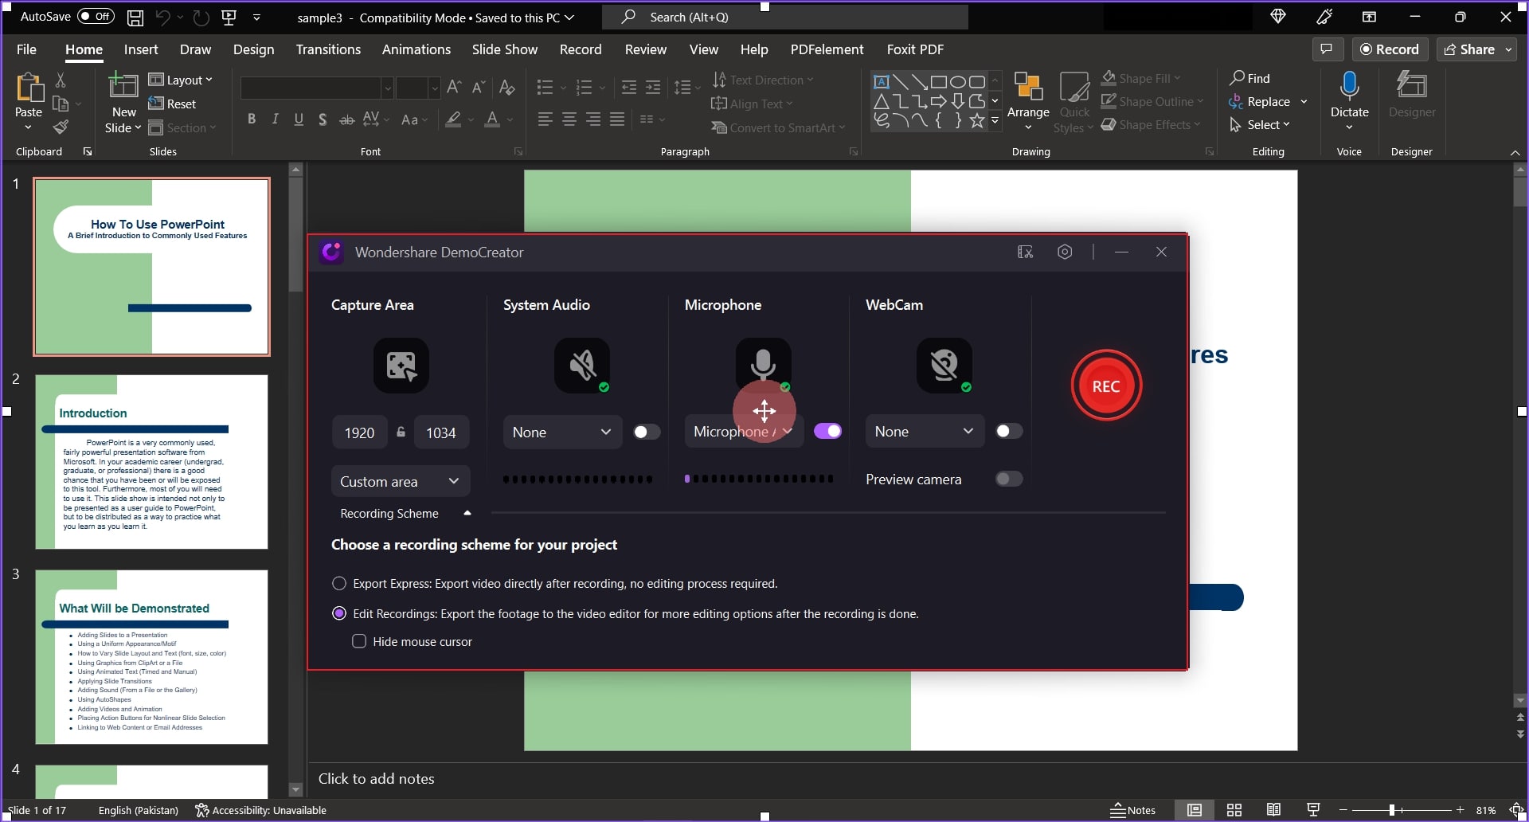This screenshot has height=822, width=1529.
Task: Expand the Share button dropdown arrow
Action: tap(1508, 49)
